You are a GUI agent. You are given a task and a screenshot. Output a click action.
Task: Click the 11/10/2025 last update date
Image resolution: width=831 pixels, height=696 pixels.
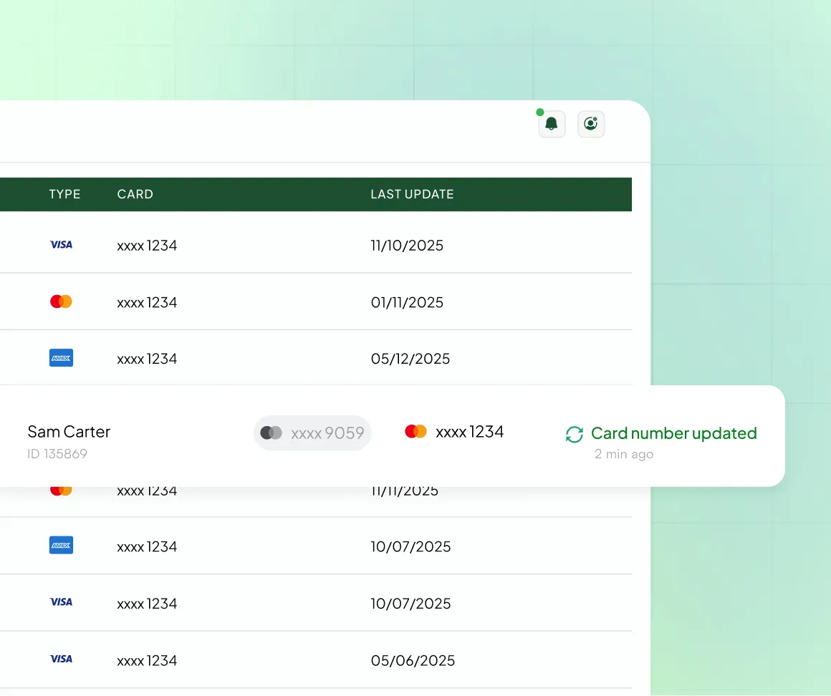(x=407, y=246)
